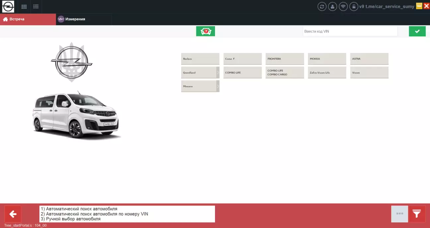The width and height of the screenshot is (430, 228).
Task: Minimize the window with the yellow button
Action: (419, 6)
